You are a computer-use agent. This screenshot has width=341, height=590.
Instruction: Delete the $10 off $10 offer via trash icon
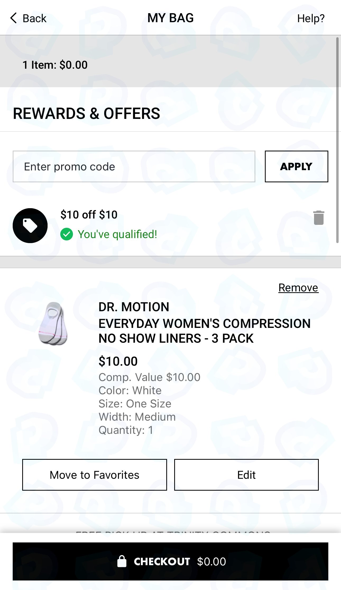click(319, 218)
